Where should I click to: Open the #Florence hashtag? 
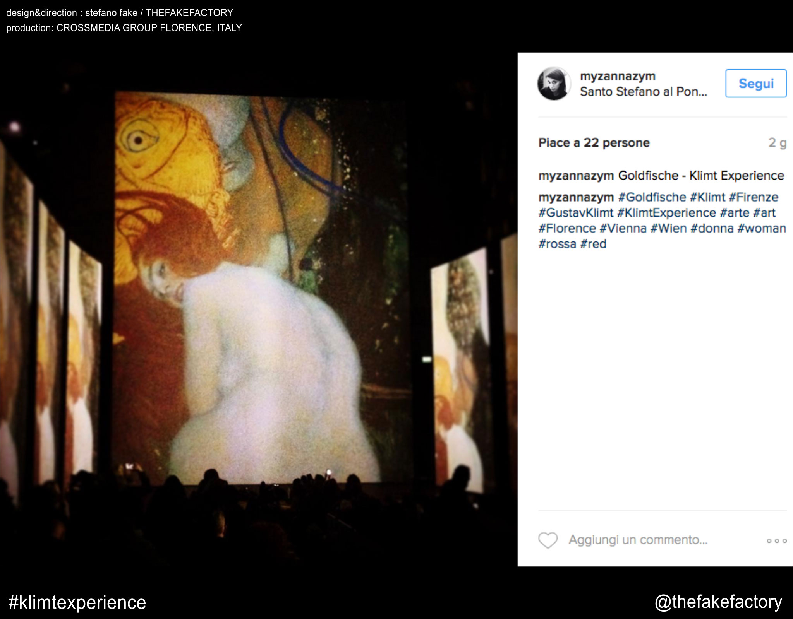[x=567, y=228]
